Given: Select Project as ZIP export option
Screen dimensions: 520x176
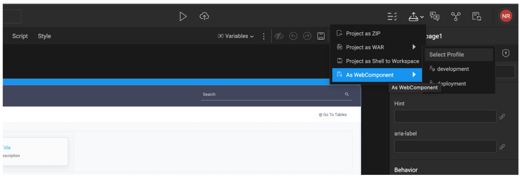Looking at the screenshot, I should click(363, 33).
